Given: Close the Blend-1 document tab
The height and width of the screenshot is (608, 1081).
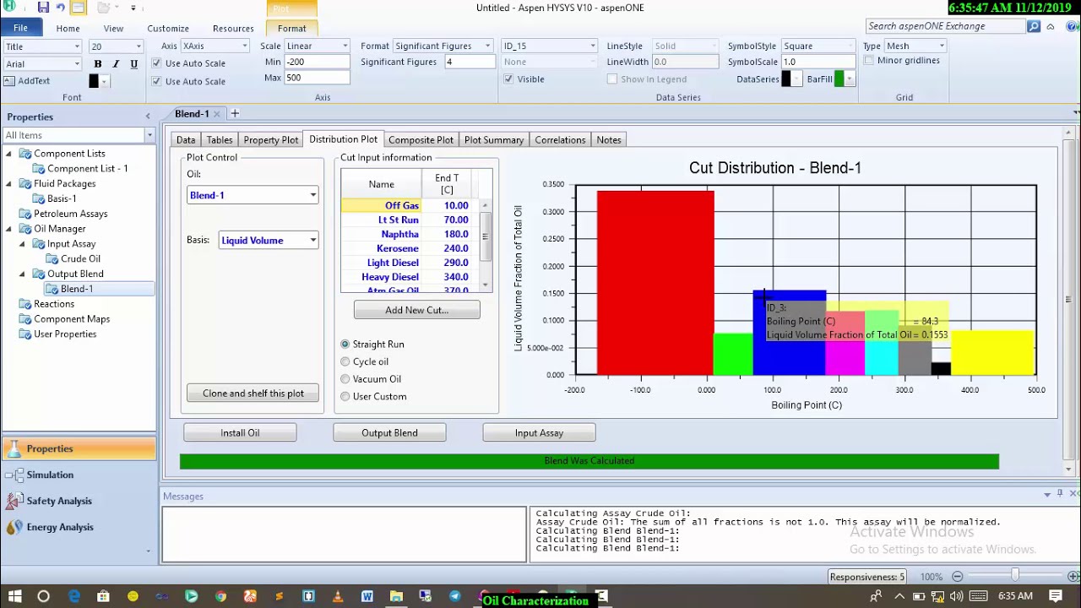Looking at the screenshot, I should click(216, 114).
